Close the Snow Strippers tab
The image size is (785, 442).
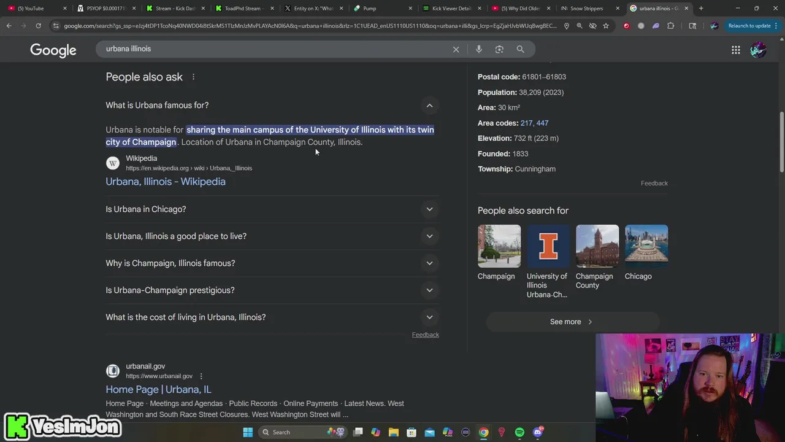tap(618, 9)
